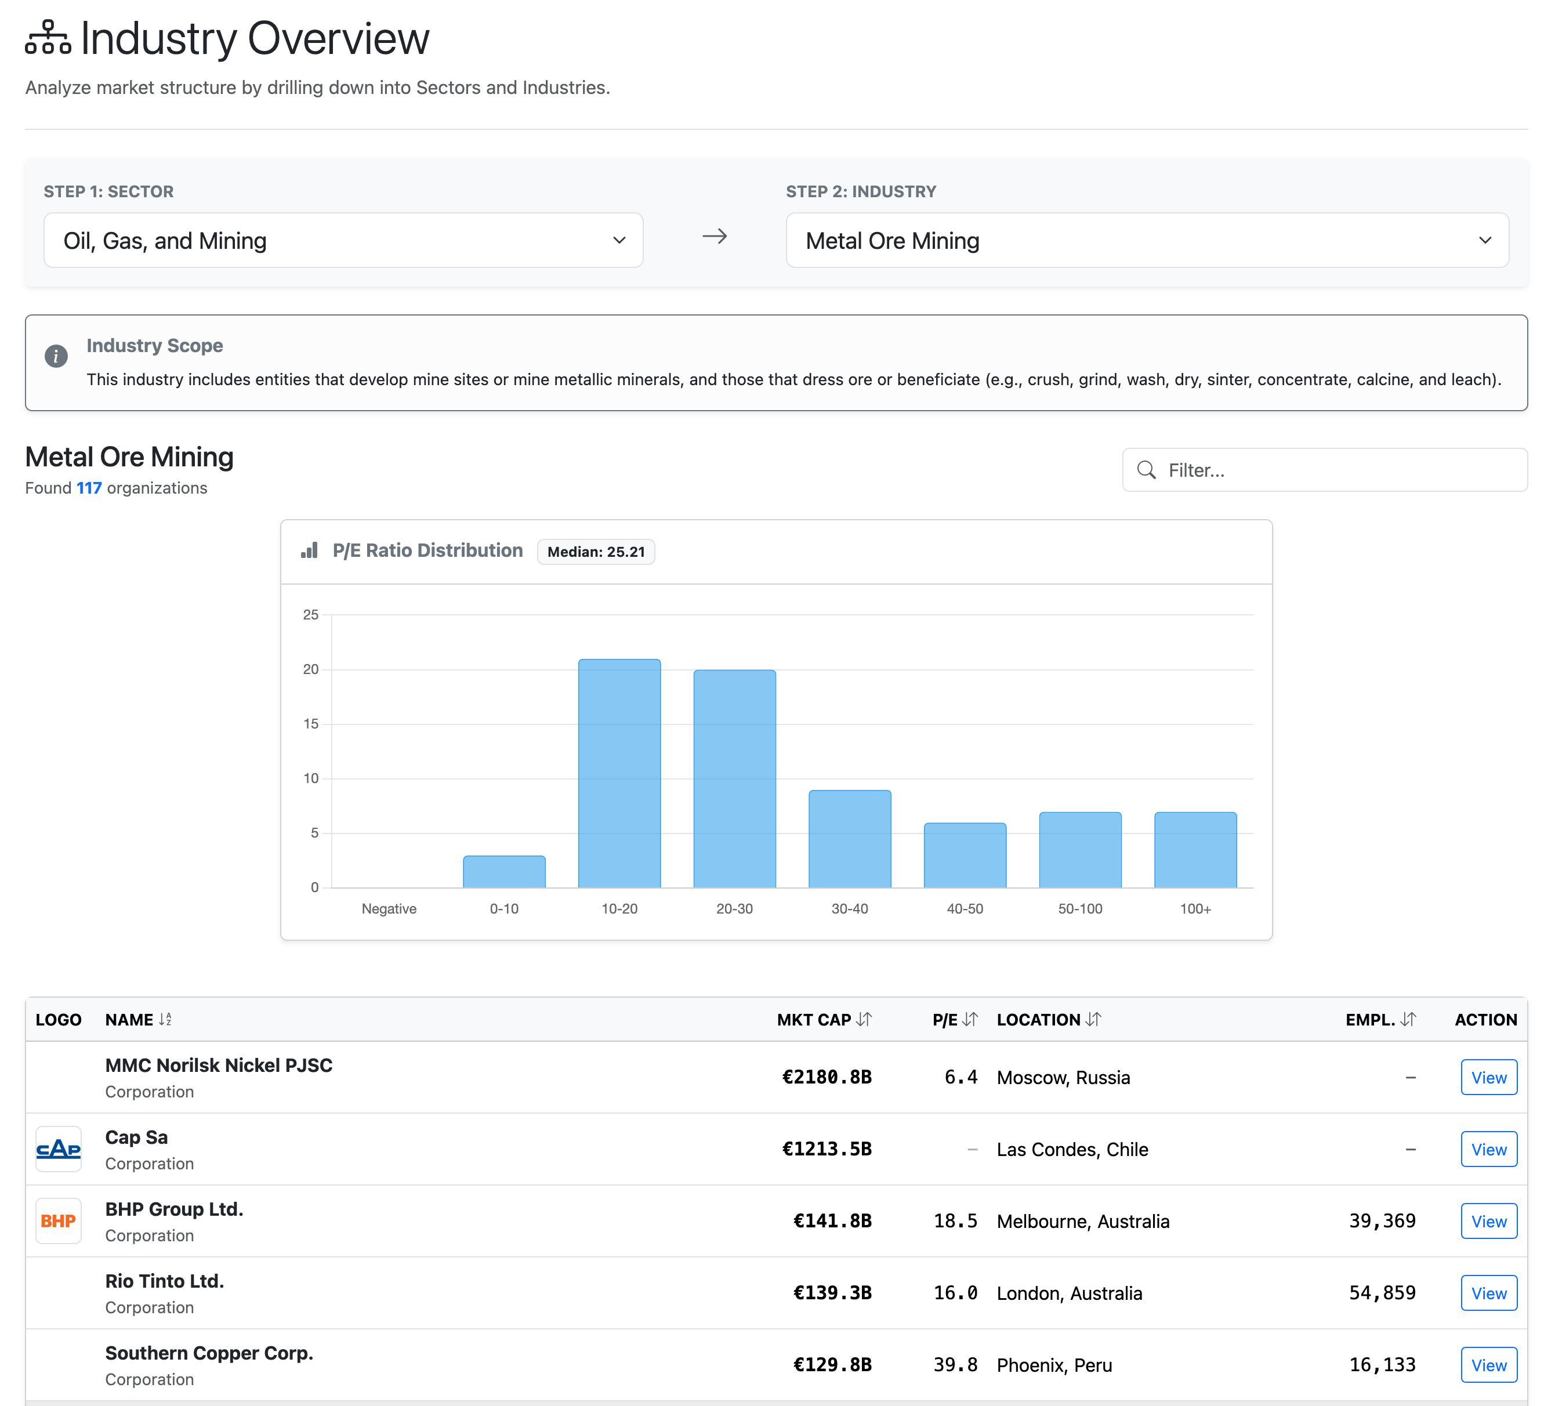Open the Industry dropdown showing Metal Ore Mining
1544x1406 pixels.
click(1149, 240)
